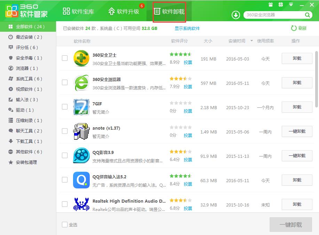Screen dimensions: 319x235
Task: Click 投票 link for 7GIF
Action: (188, 111)
